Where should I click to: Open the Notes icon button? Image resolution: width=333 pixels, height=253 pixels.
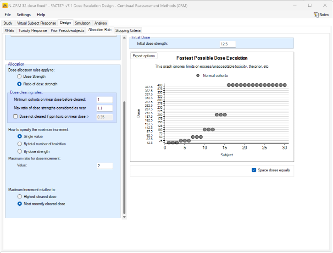tap(321, 15)
